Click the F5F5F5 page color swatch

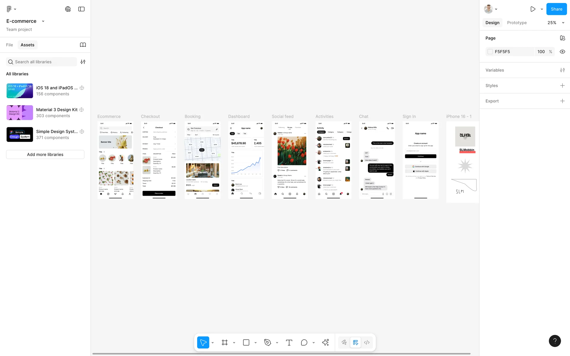pyautogui.click(x=490, y=52)
